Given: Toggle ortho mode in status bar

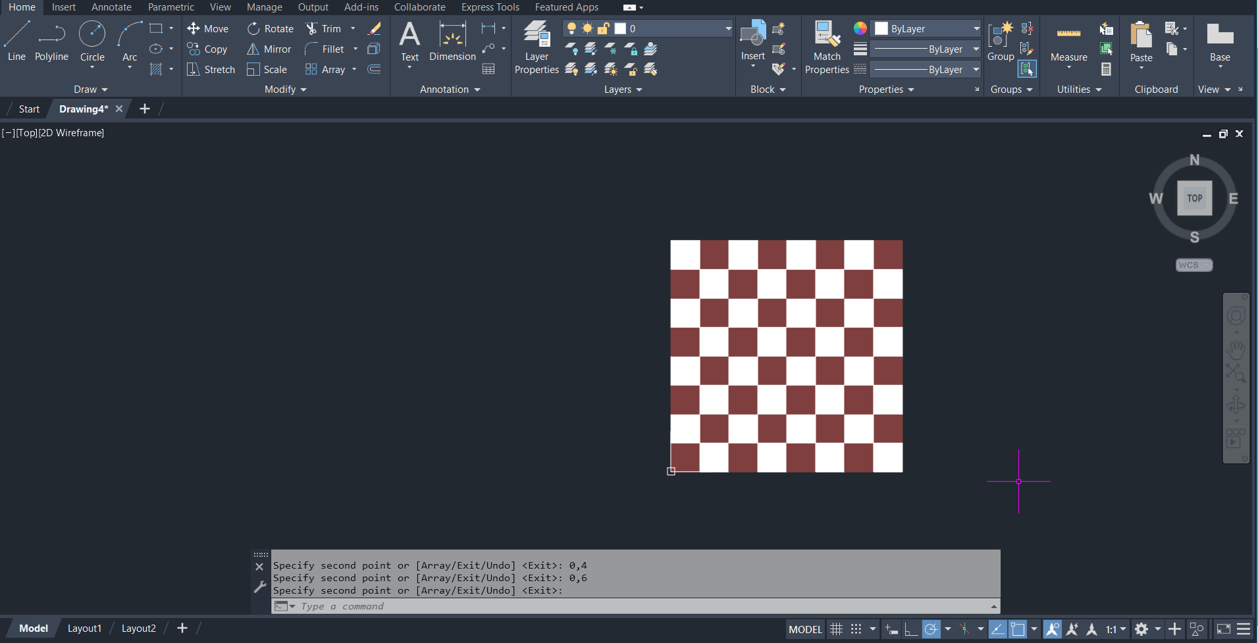Looking at the screenshot, I should point(911,629).
